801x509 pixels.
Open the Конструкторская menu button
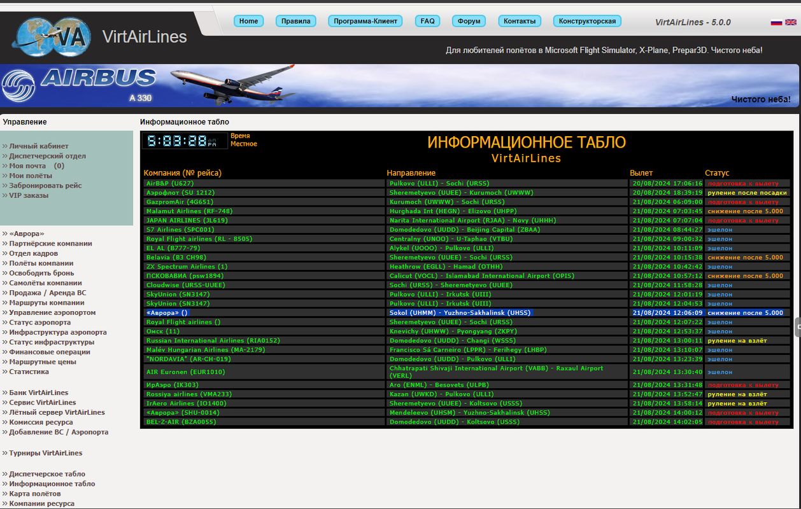click(587, 21)
